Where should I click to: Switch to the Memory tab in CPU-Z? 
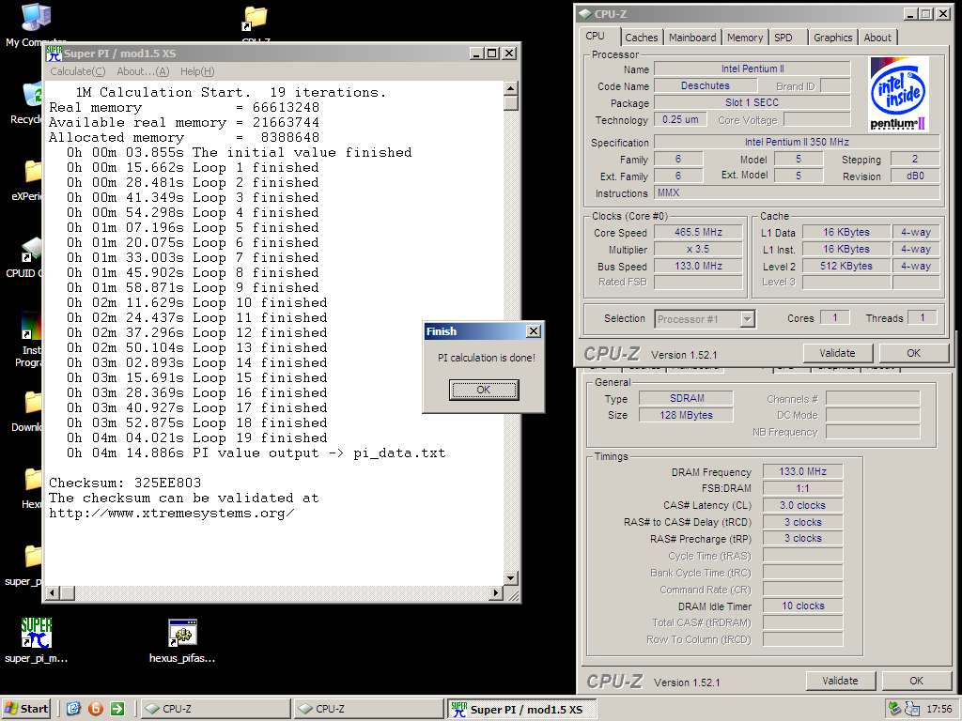point(745,38)
